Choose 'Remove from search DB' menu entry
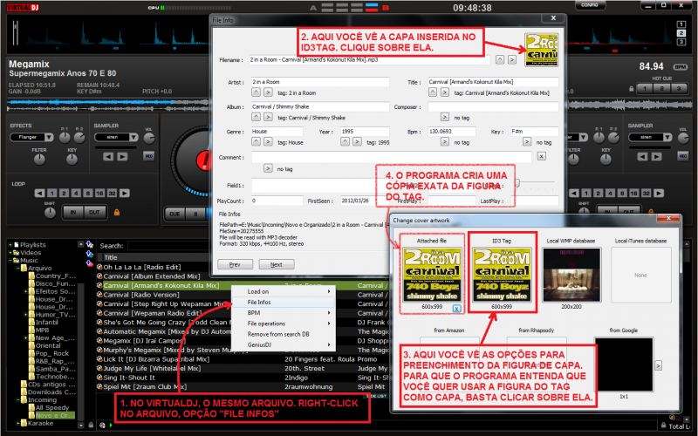Image resolution: width=698 pixels, height=436 pixels. coord(283,334)
